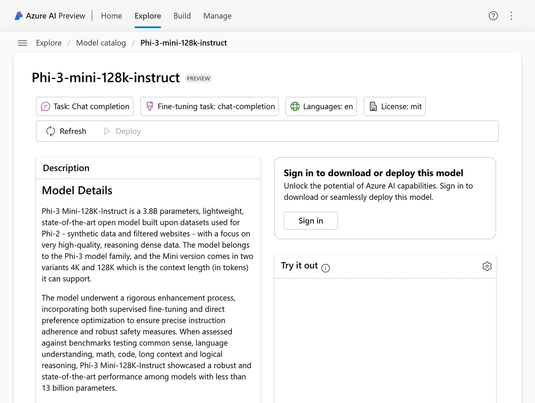Click Azure AI Preview title
The height and width of the screenshot is (403, 535).
pos(55,16)
